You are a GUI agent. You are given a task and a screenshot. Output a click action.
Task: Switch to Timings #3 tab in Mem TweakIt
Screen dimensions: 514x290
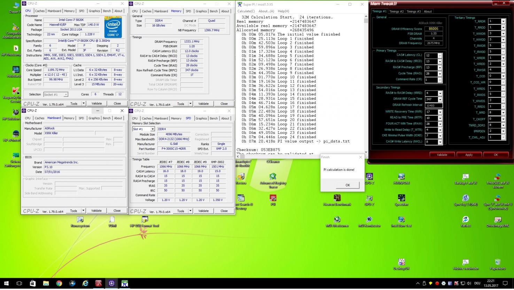(414, 11)
